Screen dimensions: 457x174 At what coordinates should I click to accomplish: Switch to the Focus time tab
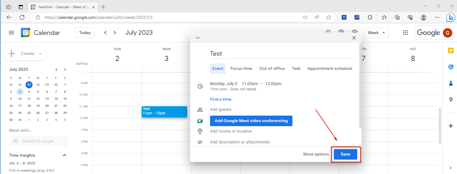tap(241, 68)
